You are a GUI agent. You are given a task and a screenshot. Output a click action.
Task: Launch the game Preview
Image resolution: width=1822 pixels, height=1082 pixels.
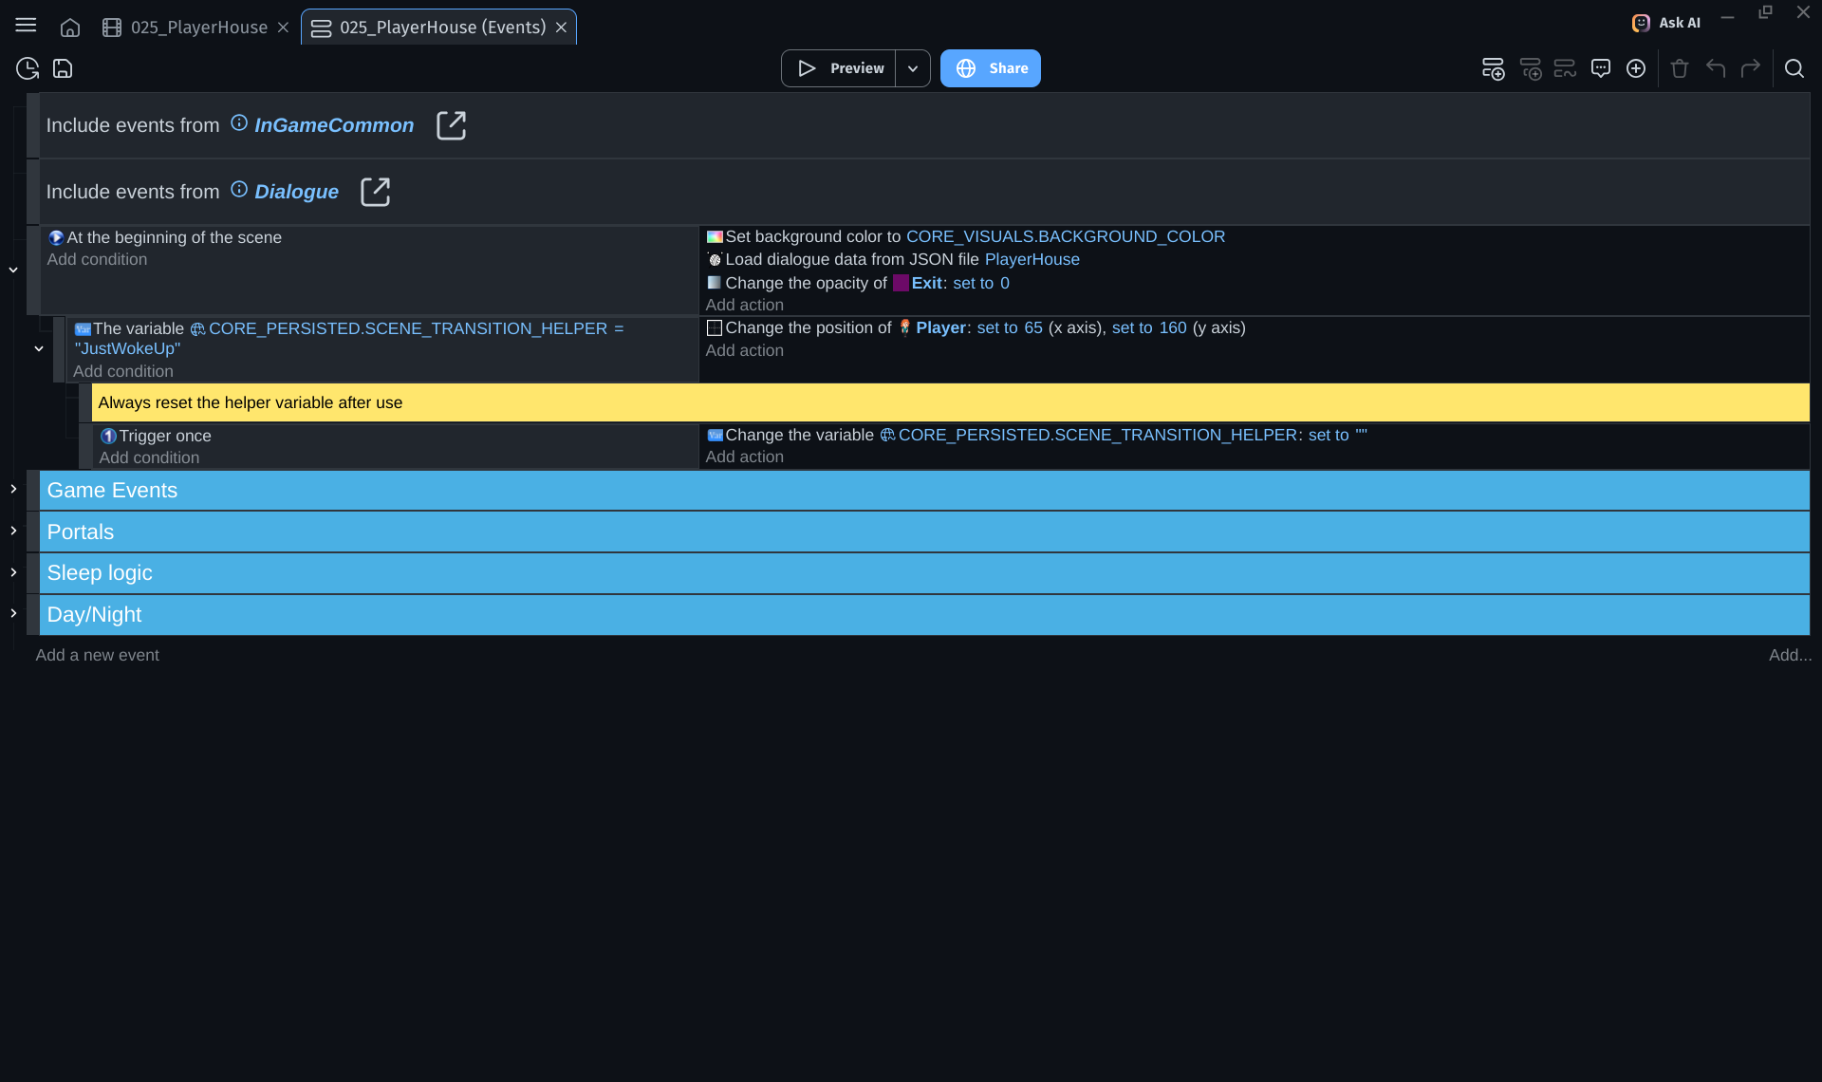click(839, 68)
